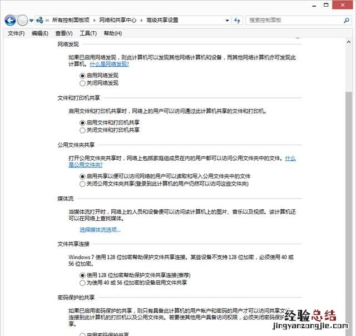Open the 选择媒体流选项... link
Screen dimensions: 356x336
[x=100, y=230]
